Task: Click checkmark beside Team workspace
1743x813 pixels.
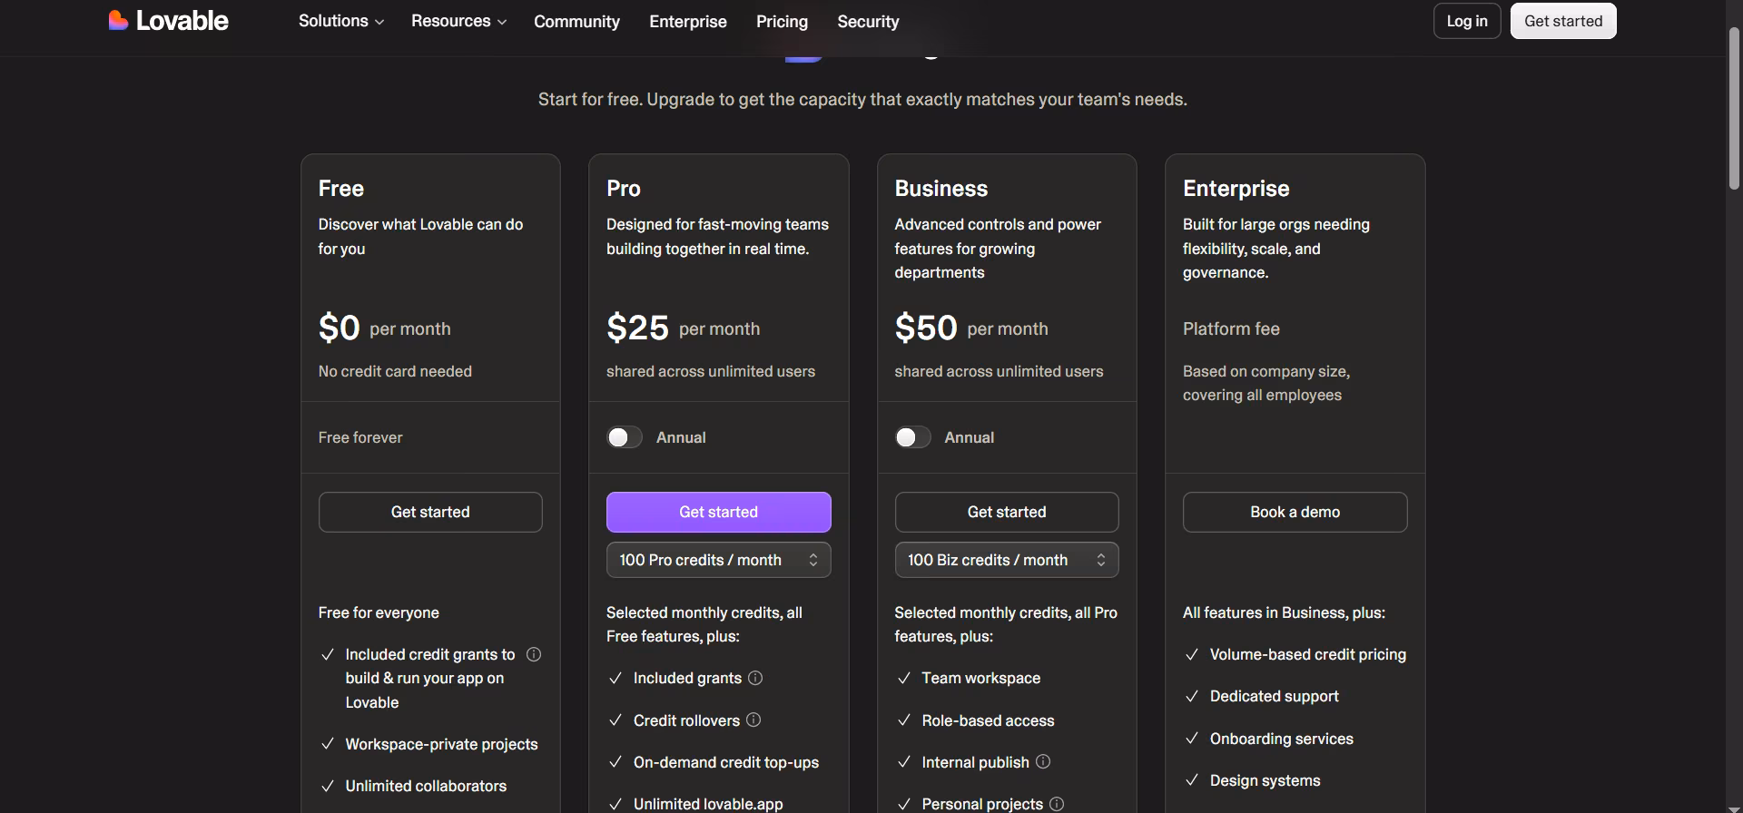Action: coord(904,678)
